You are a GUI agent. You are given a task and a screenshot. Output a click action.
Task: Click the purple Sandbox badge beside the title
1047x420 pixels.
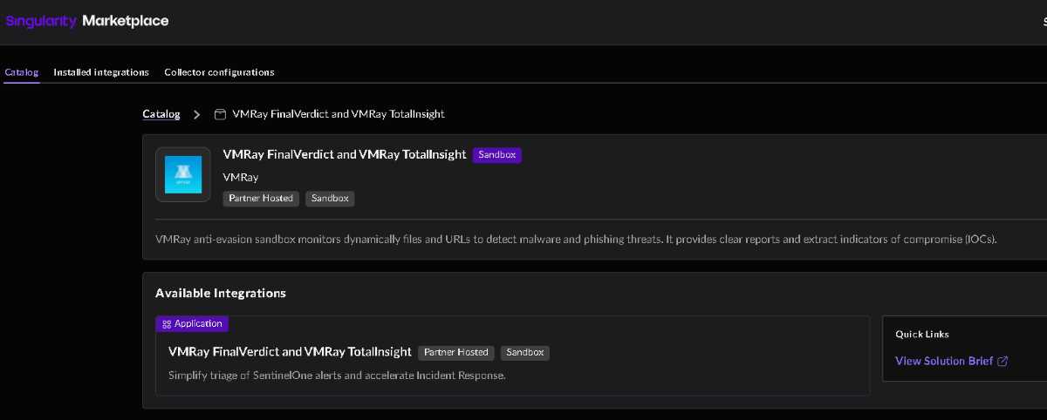497,155
